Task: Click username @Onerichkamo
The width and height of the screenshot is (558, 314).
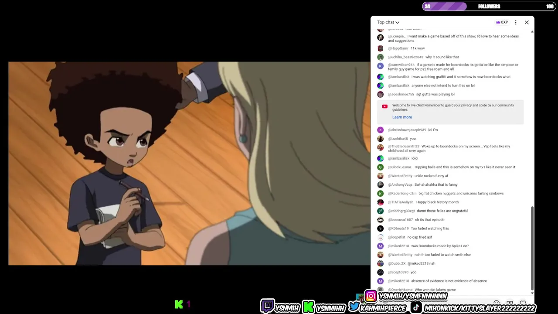Action: [x=400, y=290]
